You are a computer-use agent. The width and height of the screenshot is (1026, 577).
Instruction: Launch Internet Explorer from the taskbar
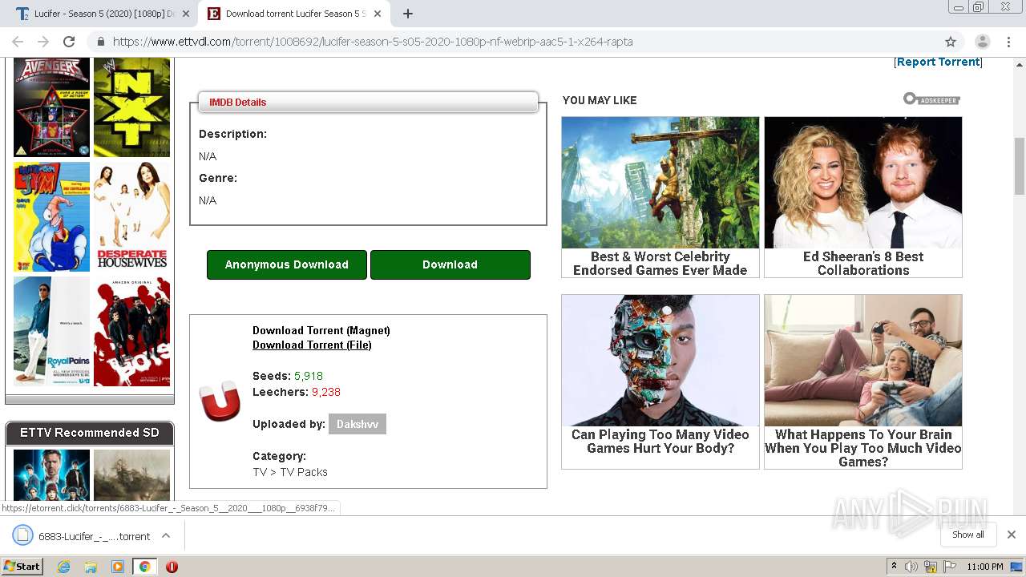64,567
